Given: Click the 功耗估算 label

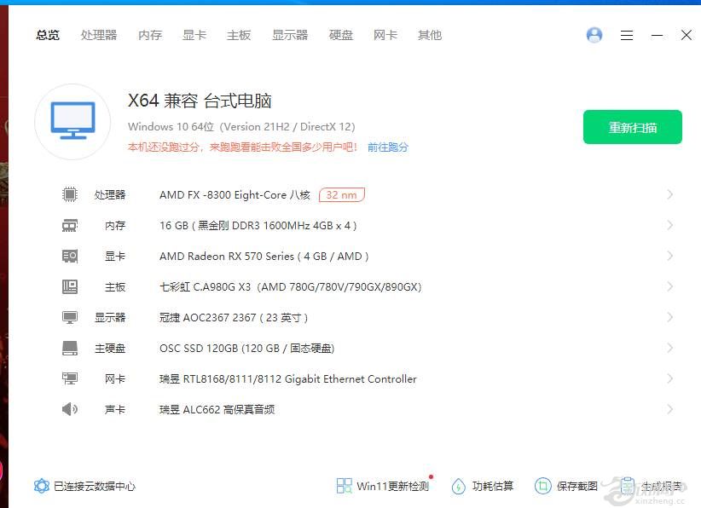Looking at the screenshot, I should point(493,486).
